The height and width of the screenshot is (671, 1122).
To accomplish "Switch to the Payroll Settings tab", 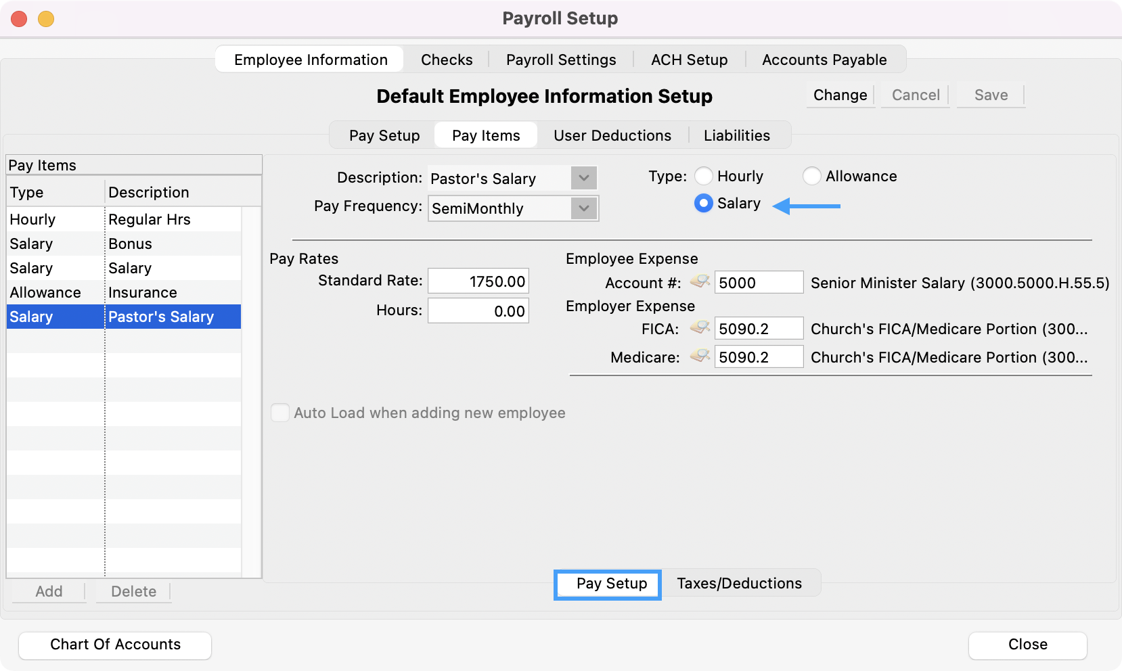I will pyautogui.click(x=561, y=60).
